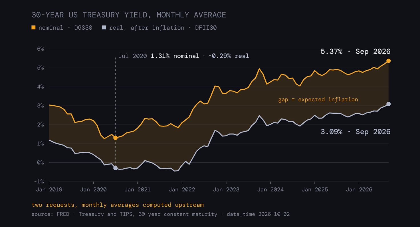Click the -1% y-axis label

39,181
